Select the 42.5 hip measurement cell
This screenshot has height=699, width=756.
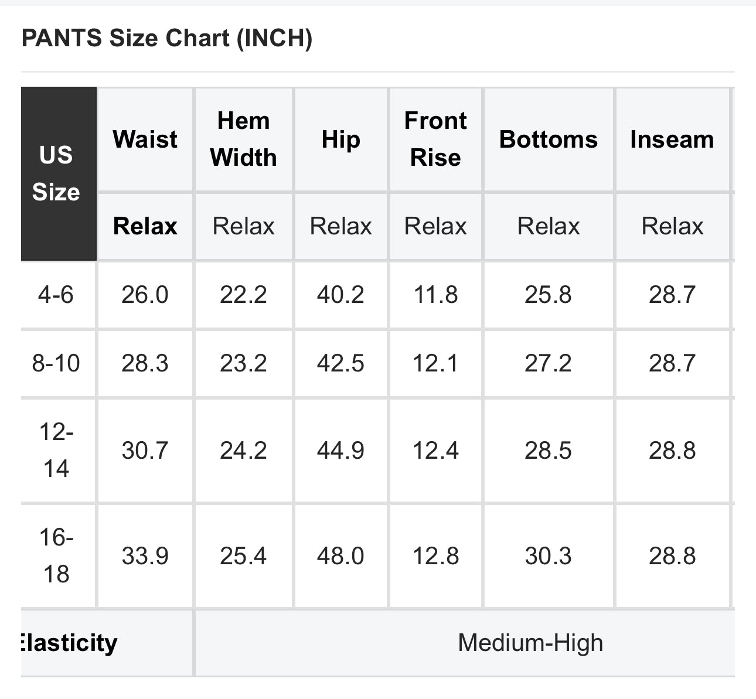click(340, 363)
